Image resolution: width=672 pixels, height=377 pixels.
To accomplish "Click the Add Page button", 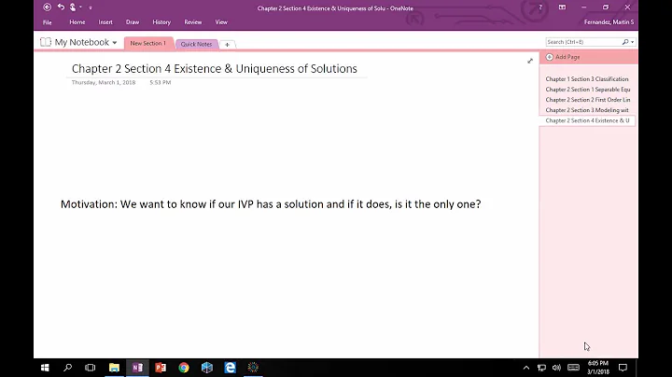I will (563, 57).
